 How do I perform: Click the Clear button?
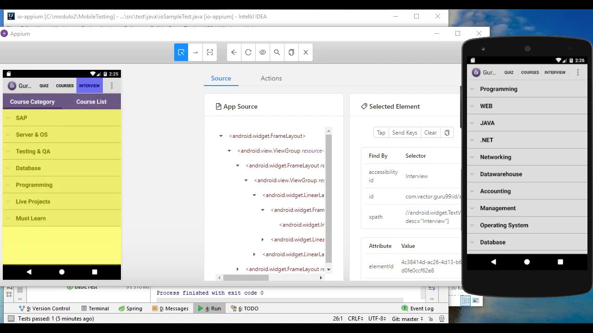430,133
